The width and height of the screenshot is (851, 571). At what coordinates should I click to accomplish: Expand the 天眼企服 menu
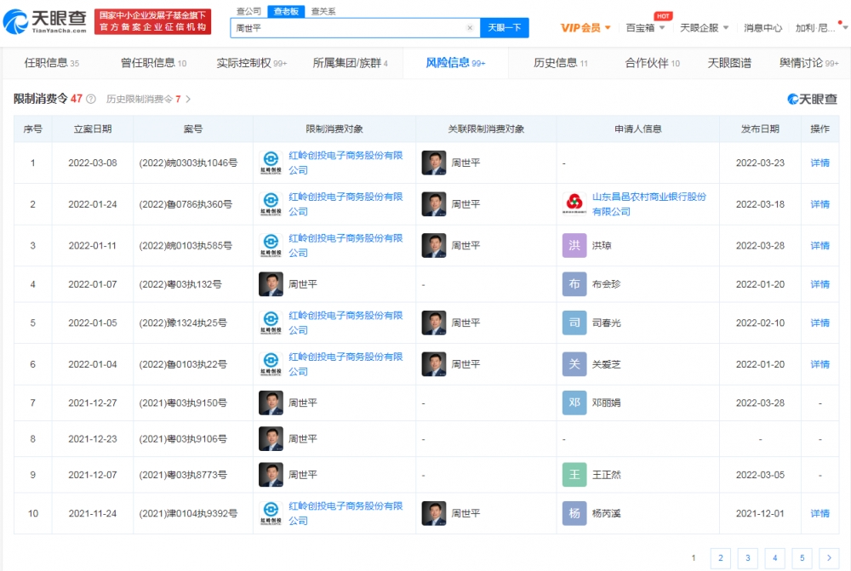[x=705, y=28]
